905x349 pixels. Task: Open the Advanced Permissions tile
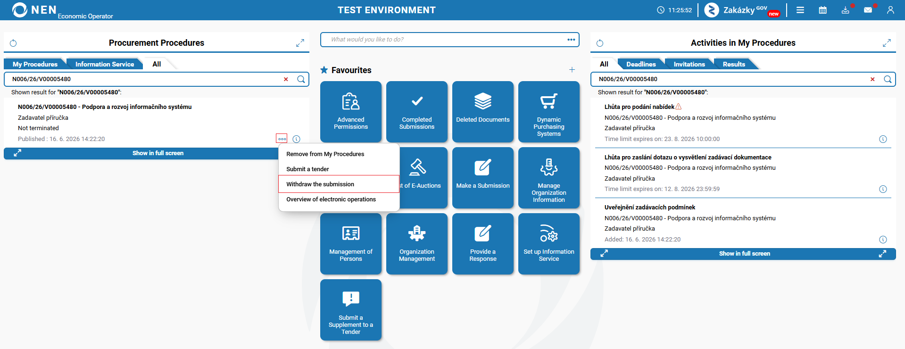click(x=351, y=112)
